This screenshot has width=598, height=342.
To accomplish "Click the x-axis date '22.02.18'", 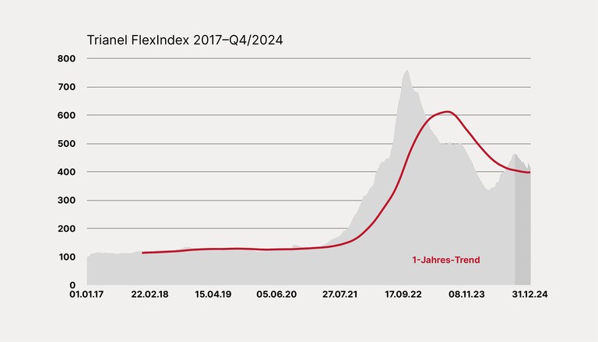I will click(149, 295).
